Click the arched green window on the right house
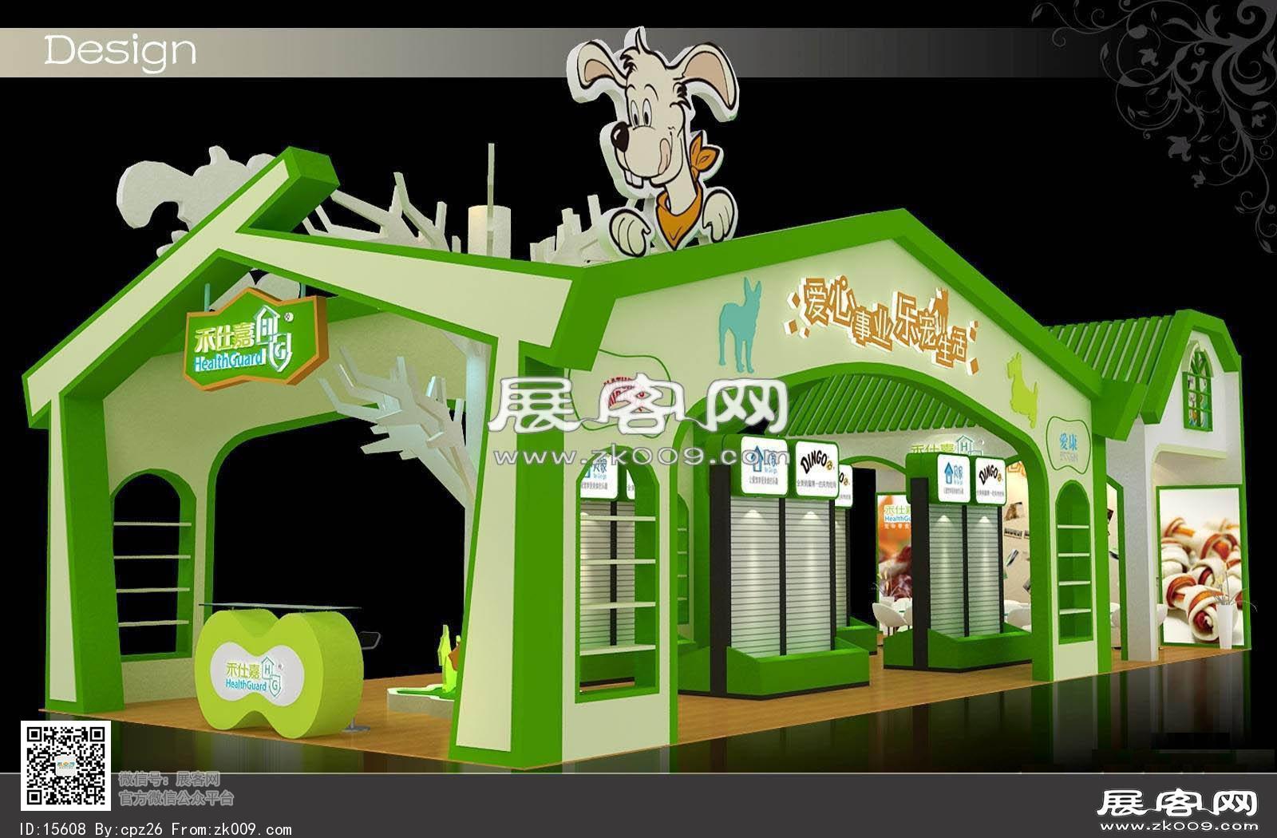Viewport: 1277px width, 838px height. coord(1197,387)
